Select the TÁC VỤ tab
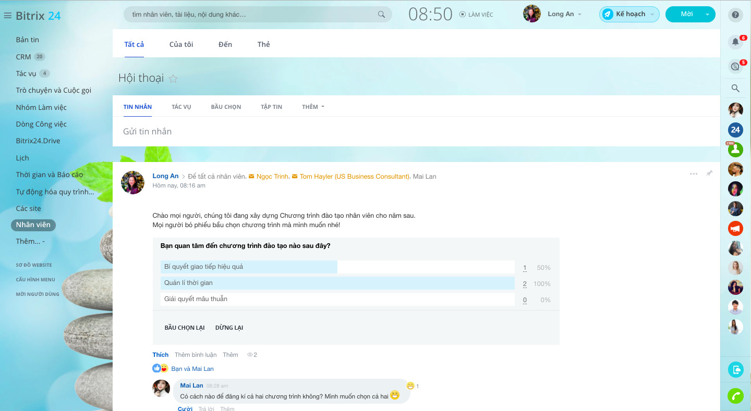Viewport: 751px width, 411px height. pyautogui.click(x=181, y=107)
